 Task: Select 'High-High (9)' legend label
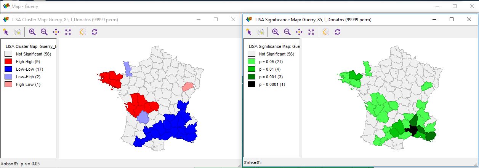[x=28, y=62]
